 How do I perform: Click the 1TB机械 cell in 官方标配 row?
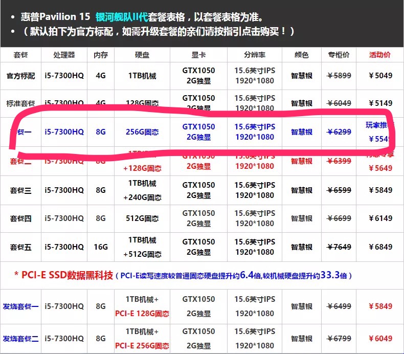(142, 76)
